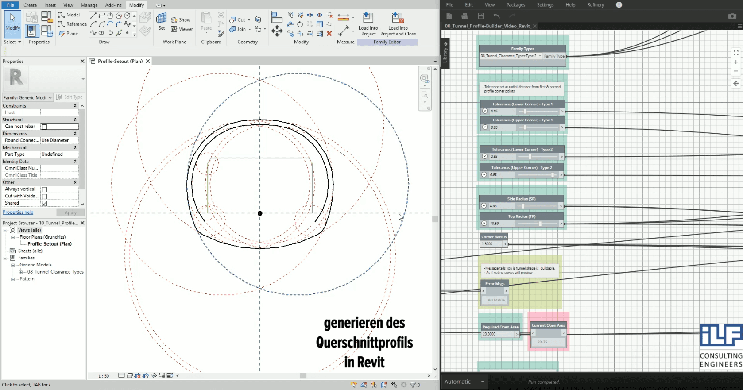
Task: Click the Edit Type button
Action: [70, 97]
